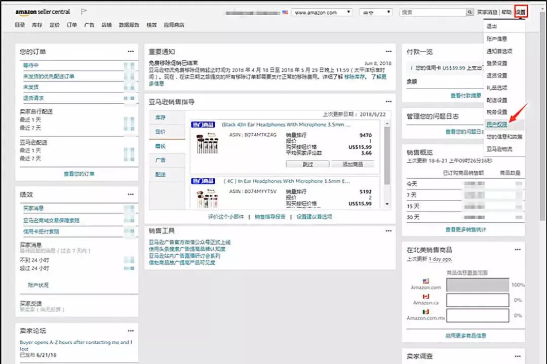Open the 帮助 help link in header
Image resolution: width=547 pixels, height=364 pixels.
506,12
